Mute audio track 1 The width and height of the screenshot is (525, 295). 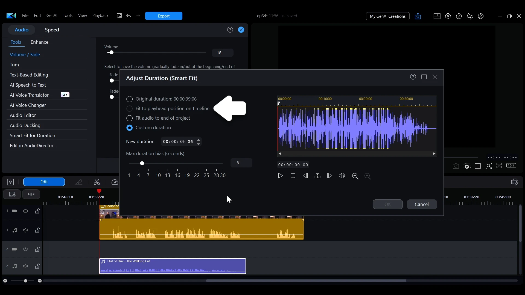[25, 231]
